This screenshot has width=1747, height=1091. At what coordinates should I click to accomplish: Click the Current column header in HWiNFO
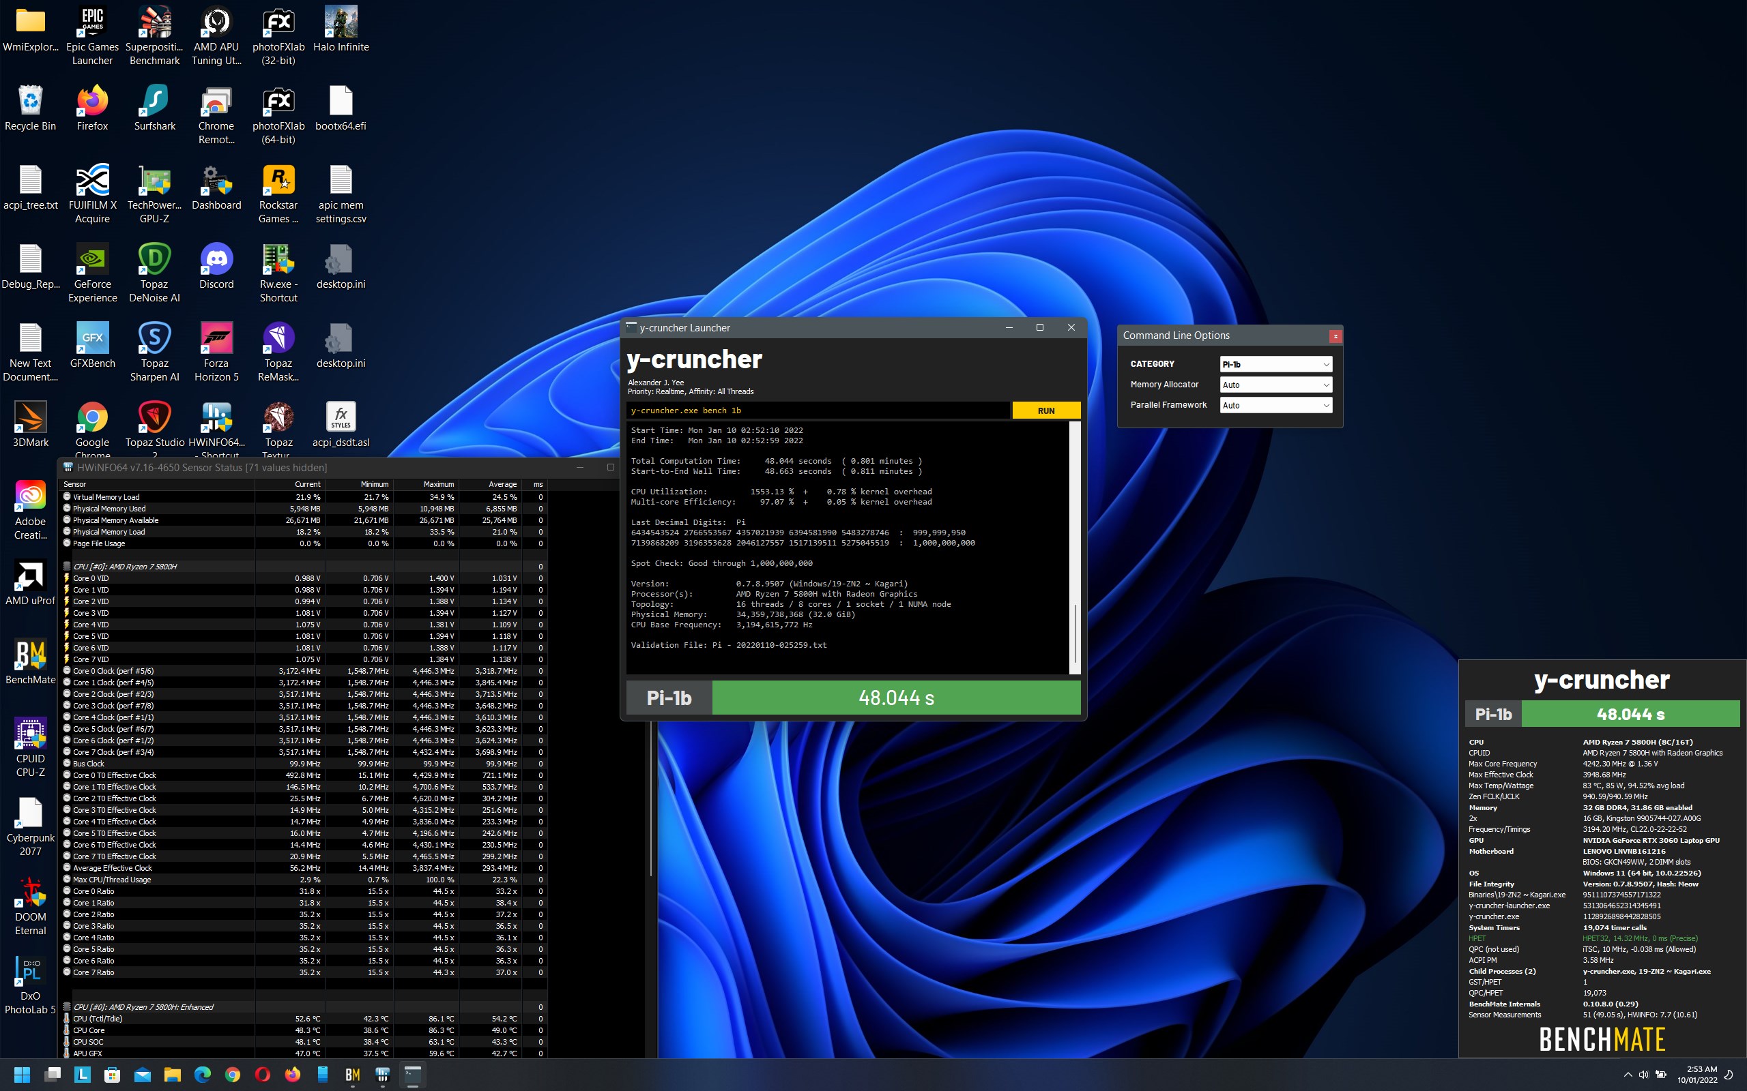click(x=289, y=484)
